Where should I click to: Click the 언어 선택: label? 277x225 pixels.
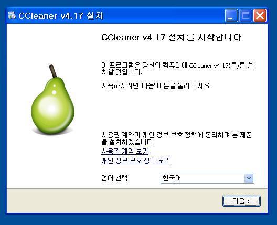(x=115, y=178)
